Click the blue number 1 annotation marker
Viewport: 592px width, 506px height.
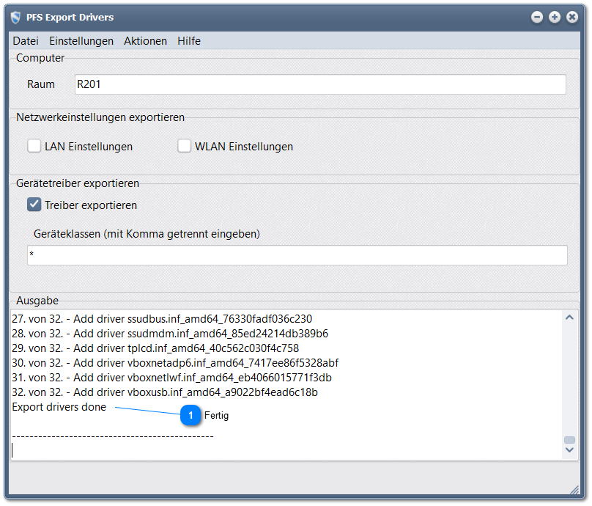coord(190,415)
